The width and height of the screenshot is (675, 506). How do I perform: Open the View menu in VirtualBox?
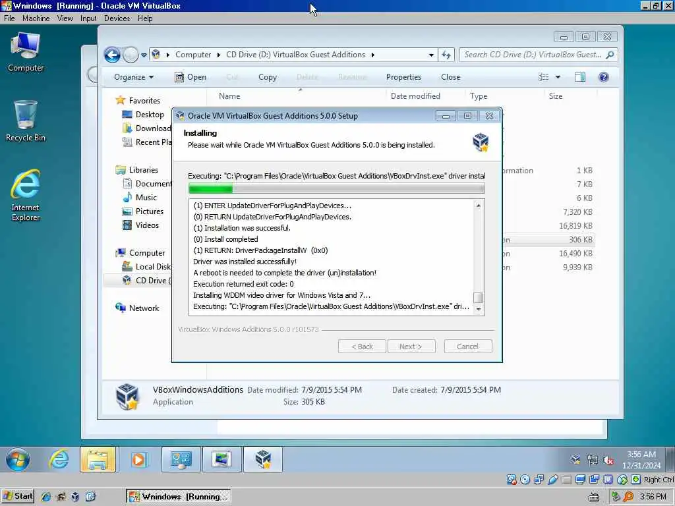click(65, 18)
